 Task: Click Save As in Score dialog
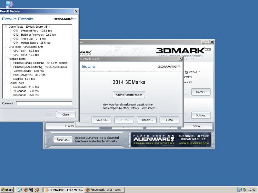(x=102, y=120)
